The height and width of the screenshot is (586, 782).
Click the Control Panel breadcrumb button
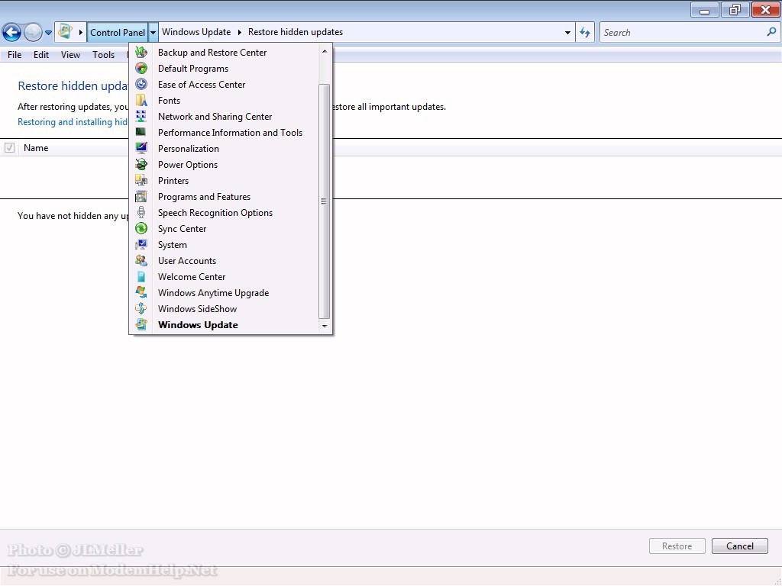point(117,32)
